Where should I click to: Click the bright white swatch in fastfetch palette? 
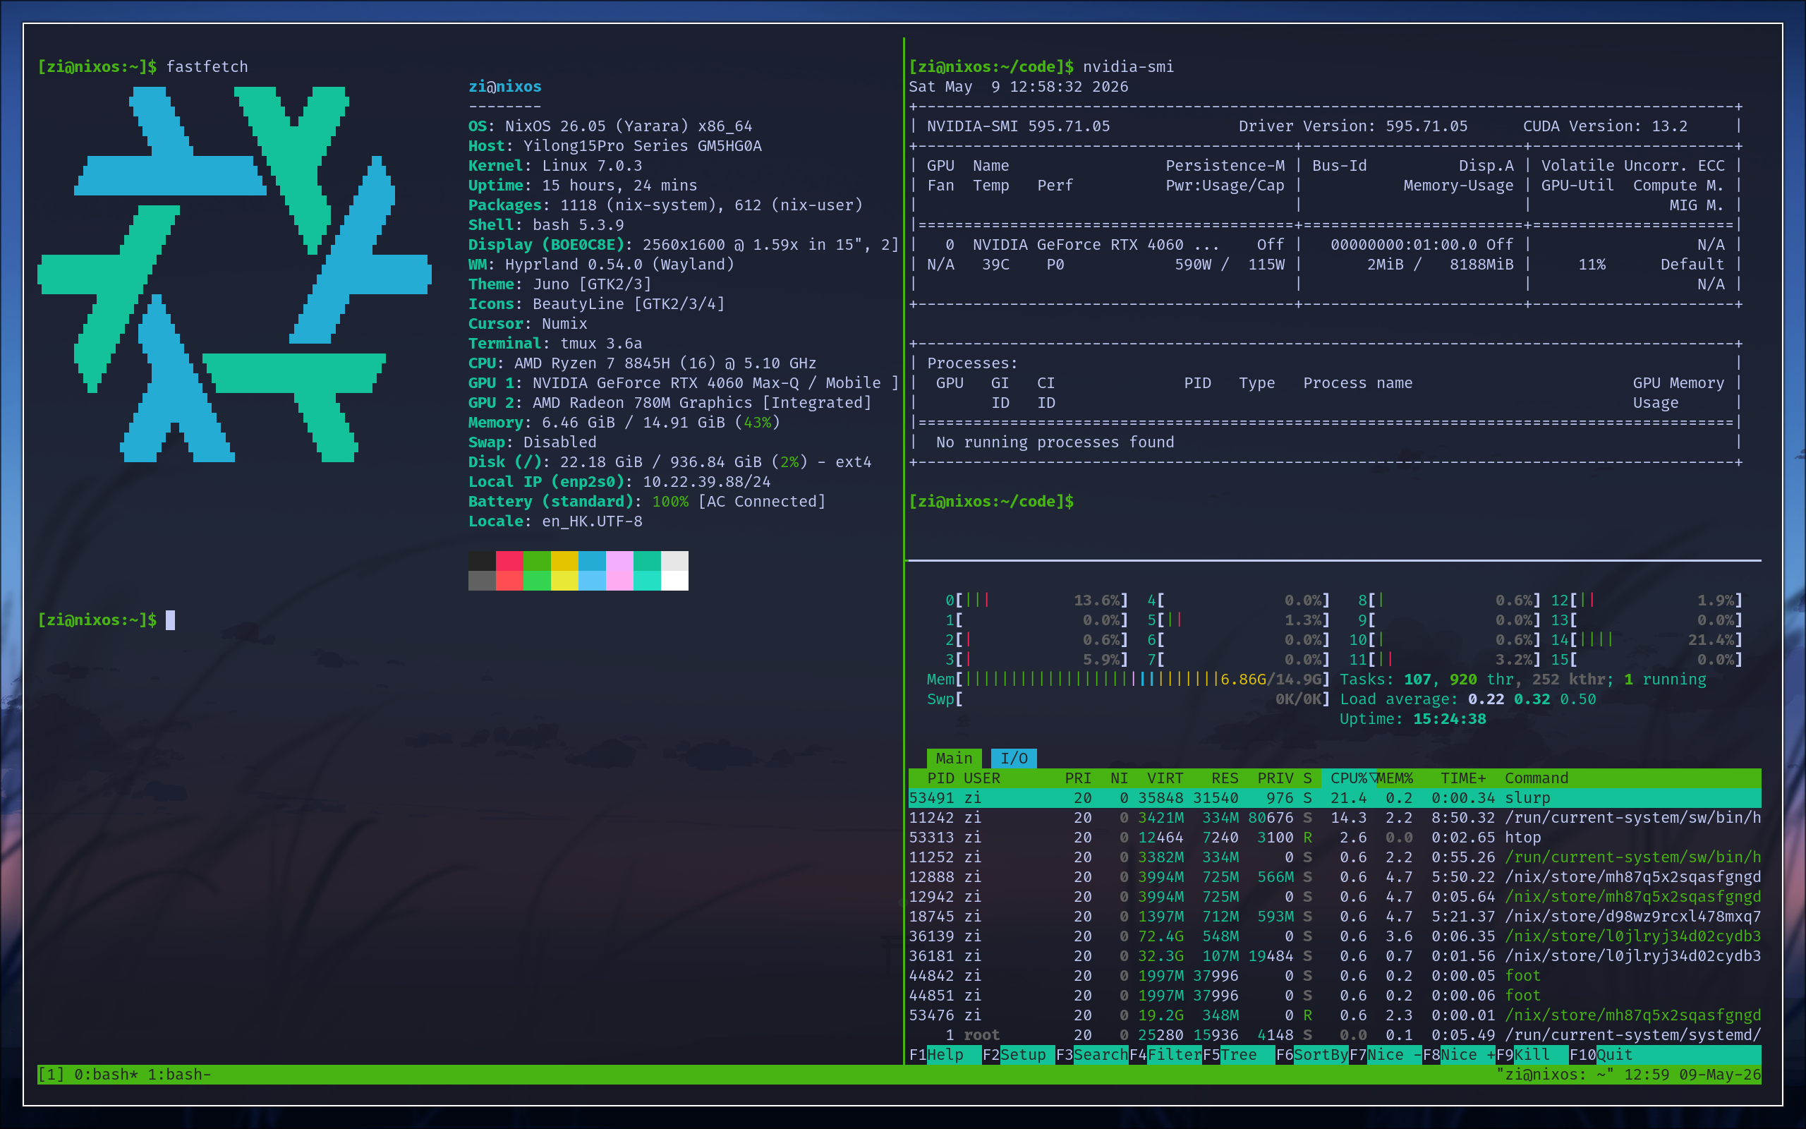pyautogui.click(x=674, y=580)
